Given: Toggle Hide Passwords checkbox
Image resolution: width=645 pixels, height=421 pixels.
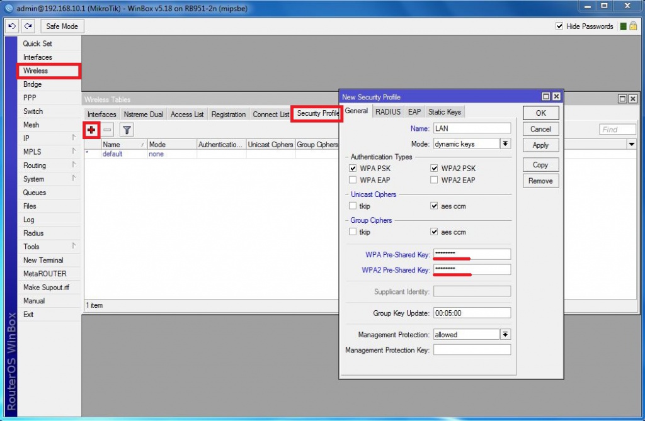Looking at the screenshot, I should pyautogui.click(x=559, y=26).
